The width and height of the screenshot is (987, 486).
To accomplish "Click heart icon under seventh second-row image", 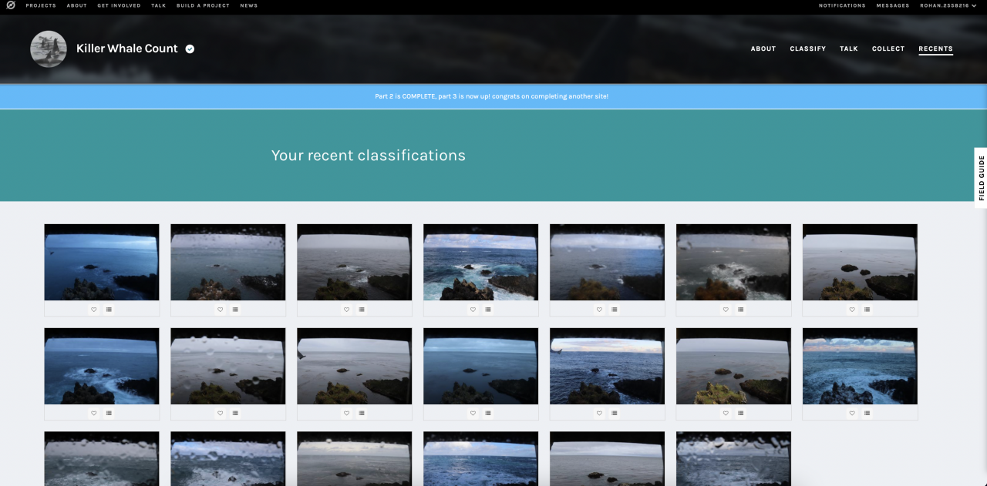I will [852, 413].
